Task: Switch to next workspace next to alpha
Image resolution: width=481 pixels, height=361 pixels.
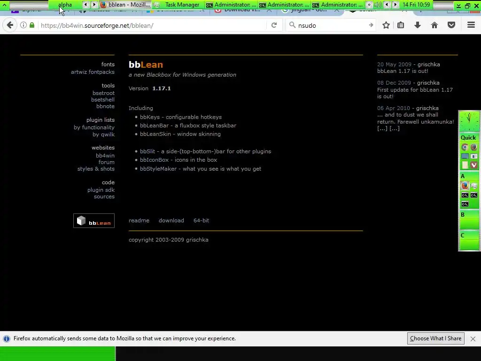Action: click(94, 5)
